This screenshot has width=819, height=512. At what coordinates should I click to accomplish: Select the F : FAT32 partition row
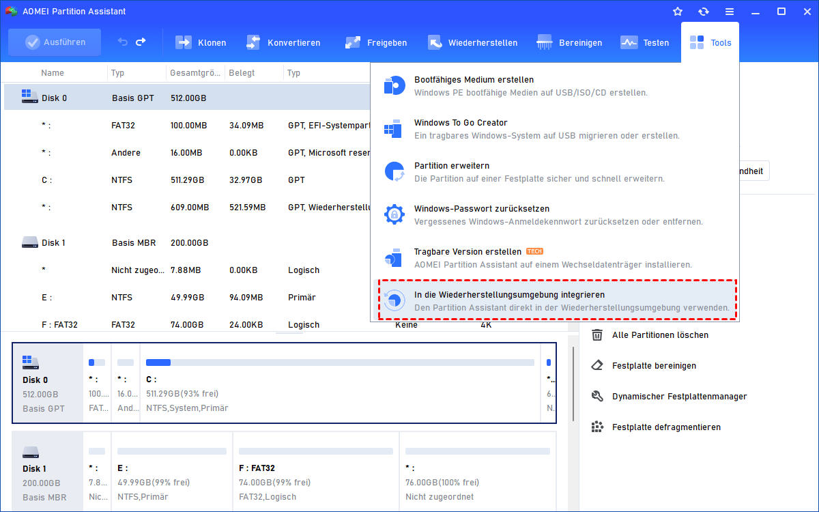coord(187,325)
